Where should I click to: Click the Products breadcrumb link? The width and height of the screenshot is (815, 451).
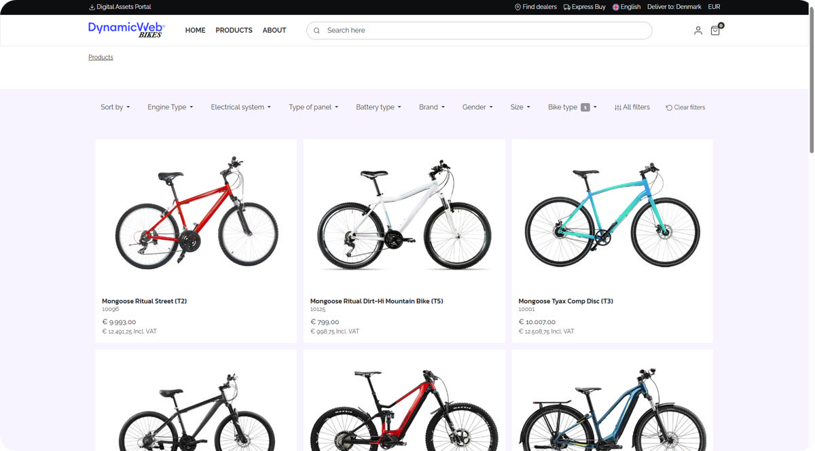101,57
